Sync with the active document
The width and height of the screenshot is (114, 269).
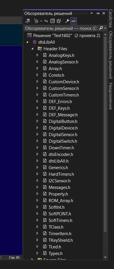tap(46, 21)
